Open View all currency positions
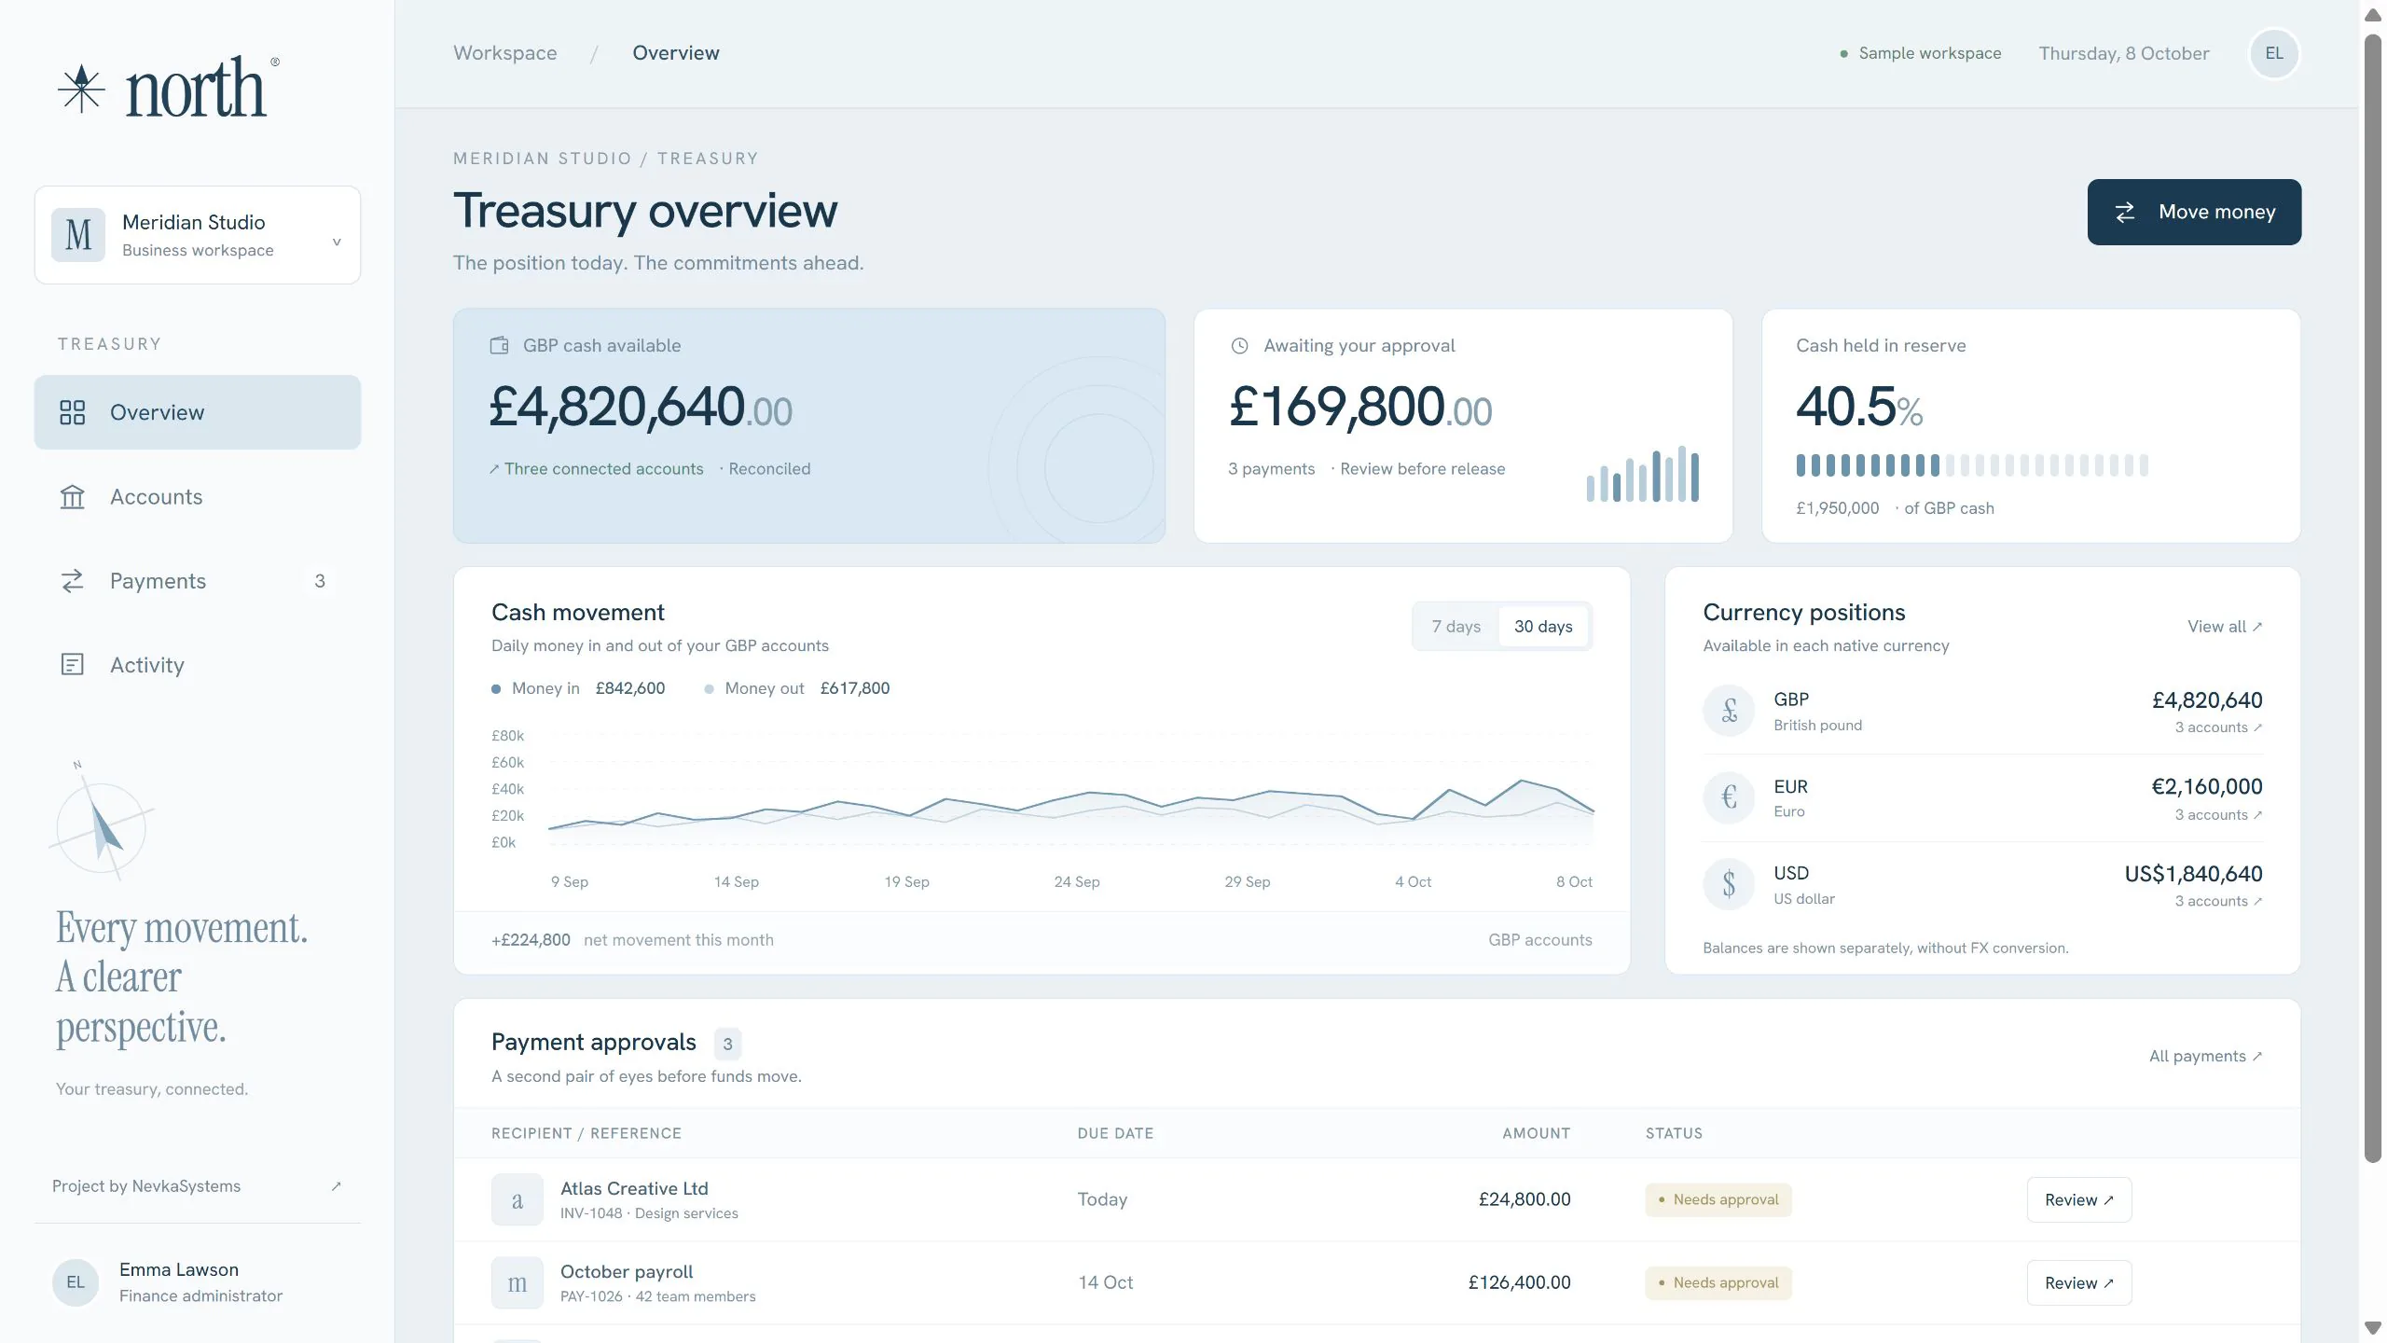The height and width of the screenshot is (1343, 2387). coord(2225,627)
